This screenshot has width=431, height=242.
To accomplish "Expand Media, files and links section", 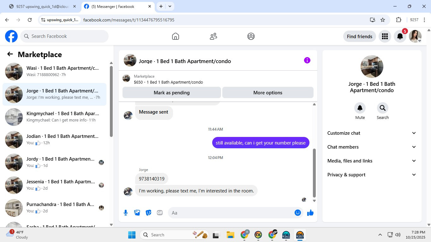I will pos(372,161).
